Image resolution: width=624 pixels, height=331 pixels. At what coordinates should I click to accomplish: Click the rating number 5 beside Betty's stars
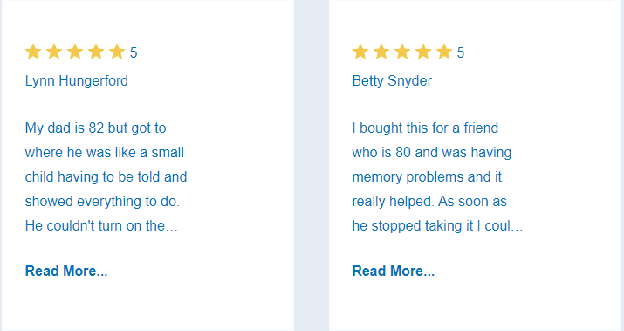pos(461,52)
